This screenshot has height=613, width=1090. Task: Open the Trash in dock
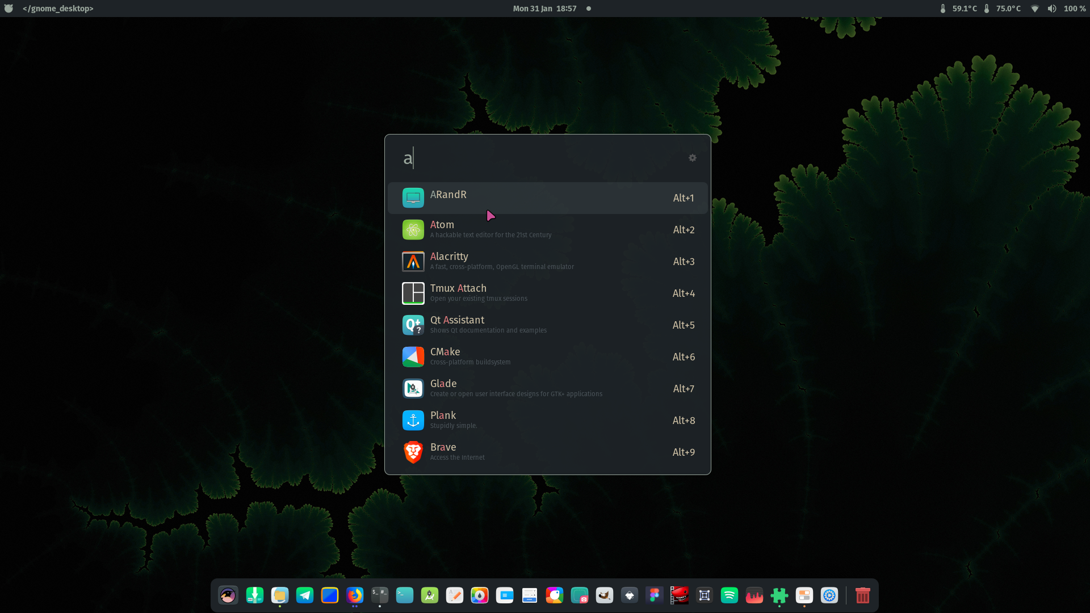(863, 595)
